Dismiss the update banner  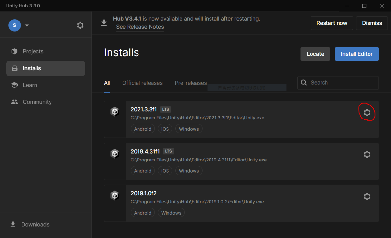(372, 23)
